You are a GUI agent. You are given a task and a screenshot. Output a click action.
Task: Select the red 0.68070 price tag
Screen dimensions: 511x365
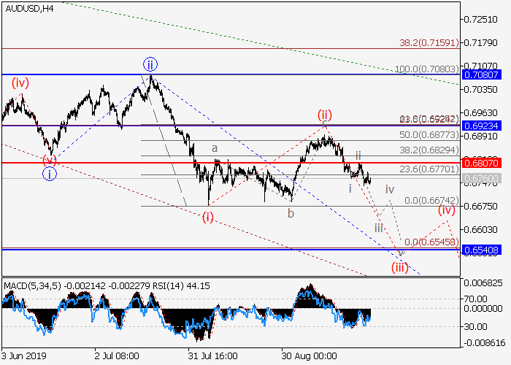point(480,162)
